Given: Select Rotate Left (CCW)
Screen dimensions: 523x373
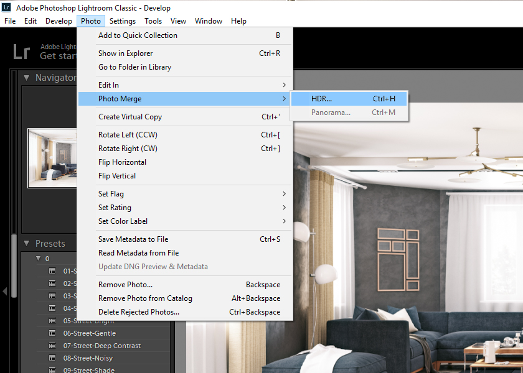Looking at the screenshot, I should pyautogui.click(x=185, y=135).
